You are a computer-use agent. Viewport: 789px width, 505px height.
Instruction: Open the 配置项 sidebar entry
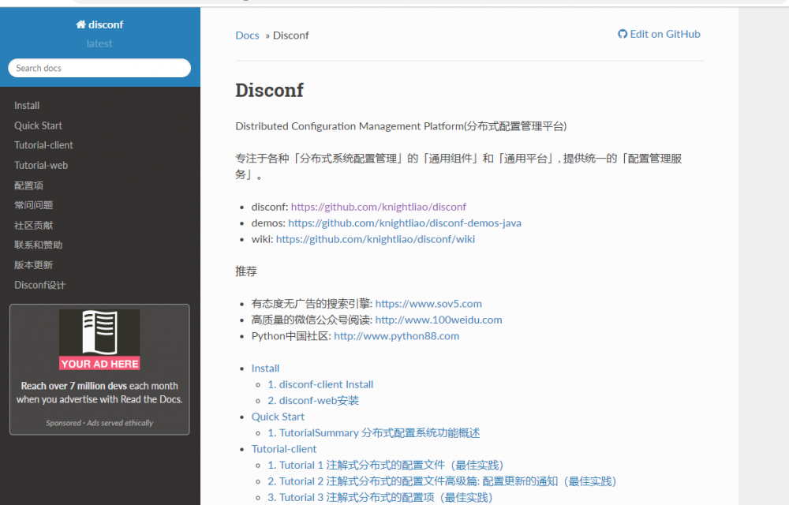(x=28, y=185)
